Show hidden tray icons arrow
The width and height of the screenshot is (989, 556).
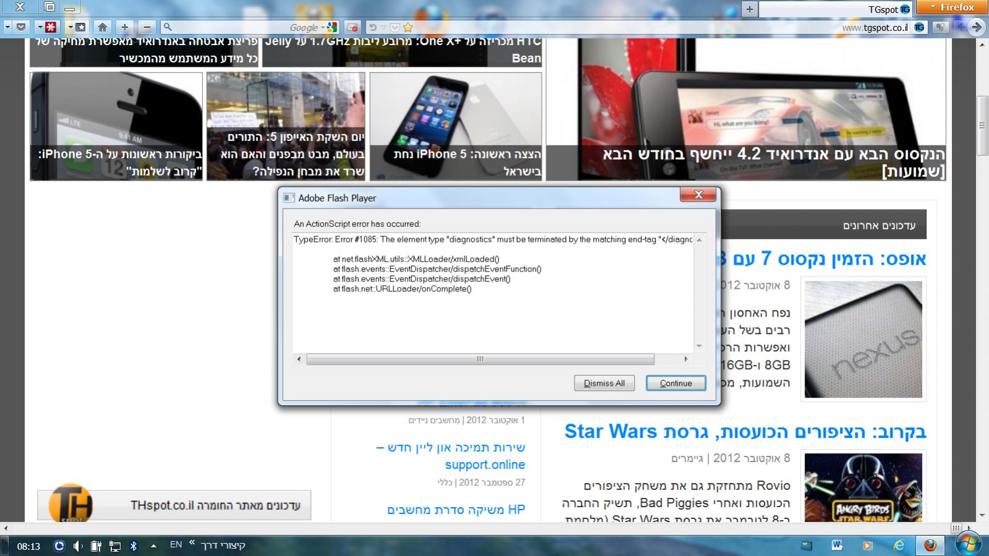click(153, 546)
